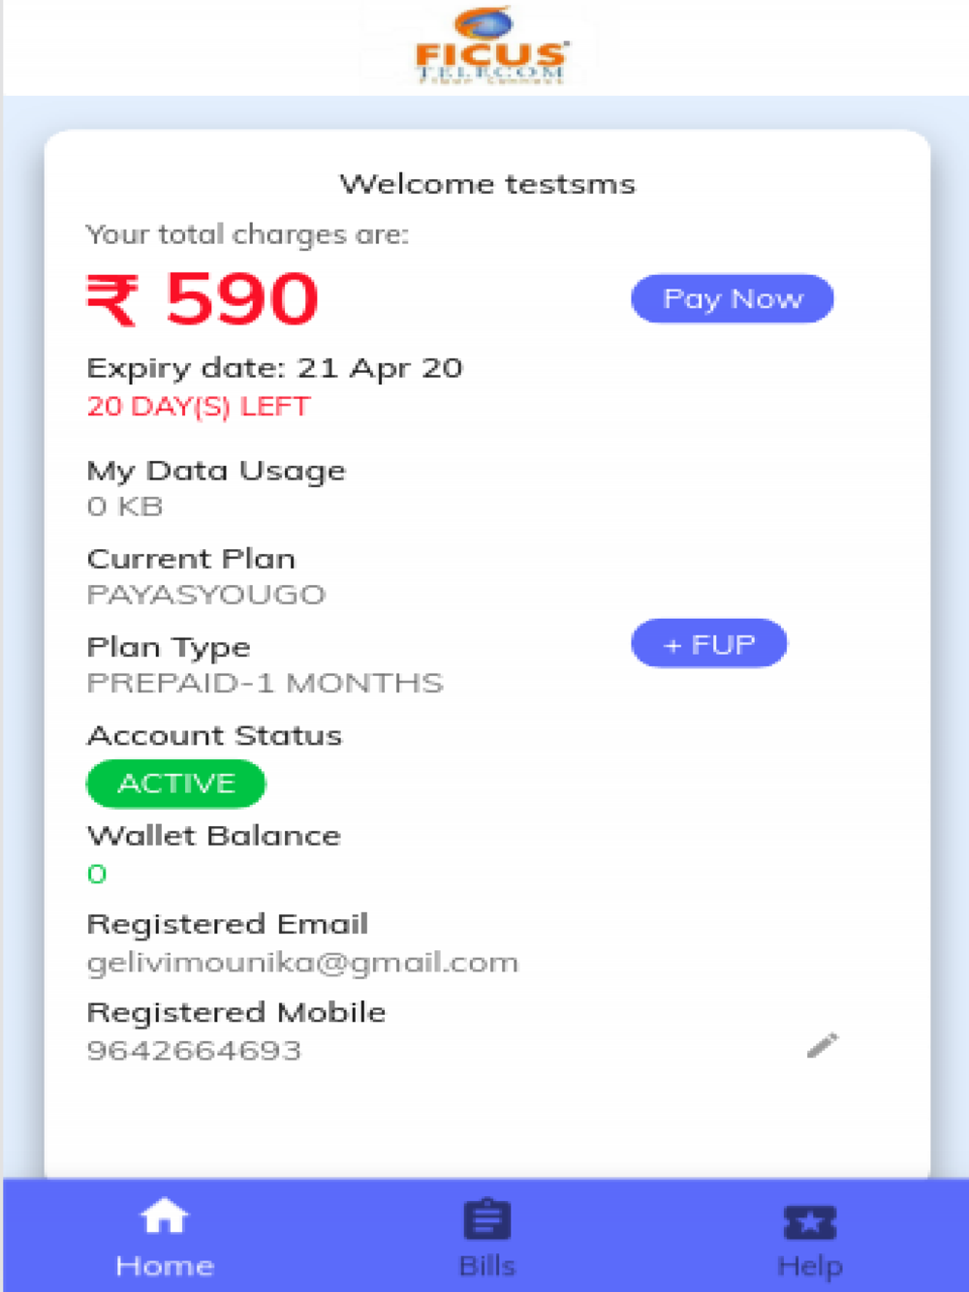Screen dimensions: 969x1292
Task: Tap the 590 total charges amount
Action: click(x=242, y=298)
